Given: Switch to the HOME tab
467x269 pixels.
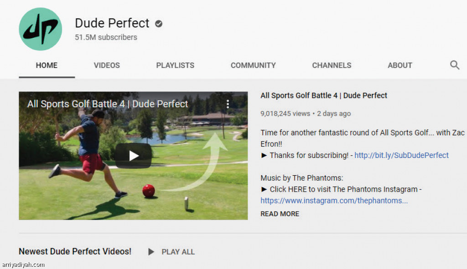Looking at the screenshot, I should (47, 65).
